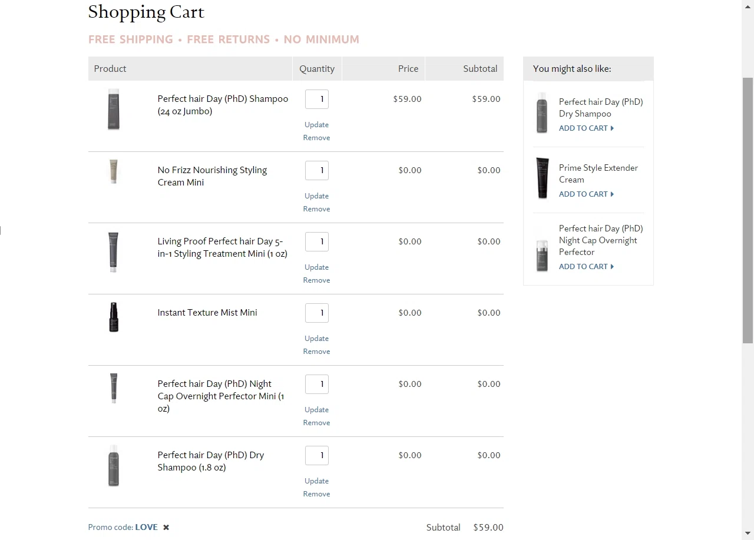Update quantity of Night Cap Overnight Perfector Mini

pos(316,410)
